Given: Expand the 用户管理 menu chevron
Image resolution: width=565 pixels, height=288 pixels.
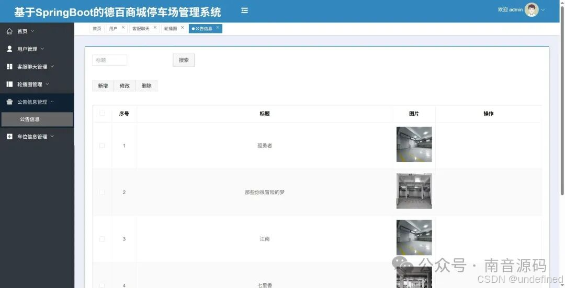Looking at the screenshot, I should (42, 49).
